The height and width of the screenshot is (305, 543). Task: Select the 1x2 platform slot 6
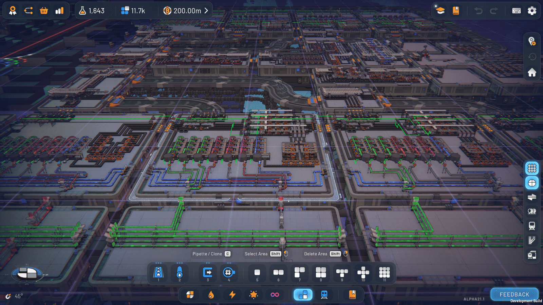278,272
